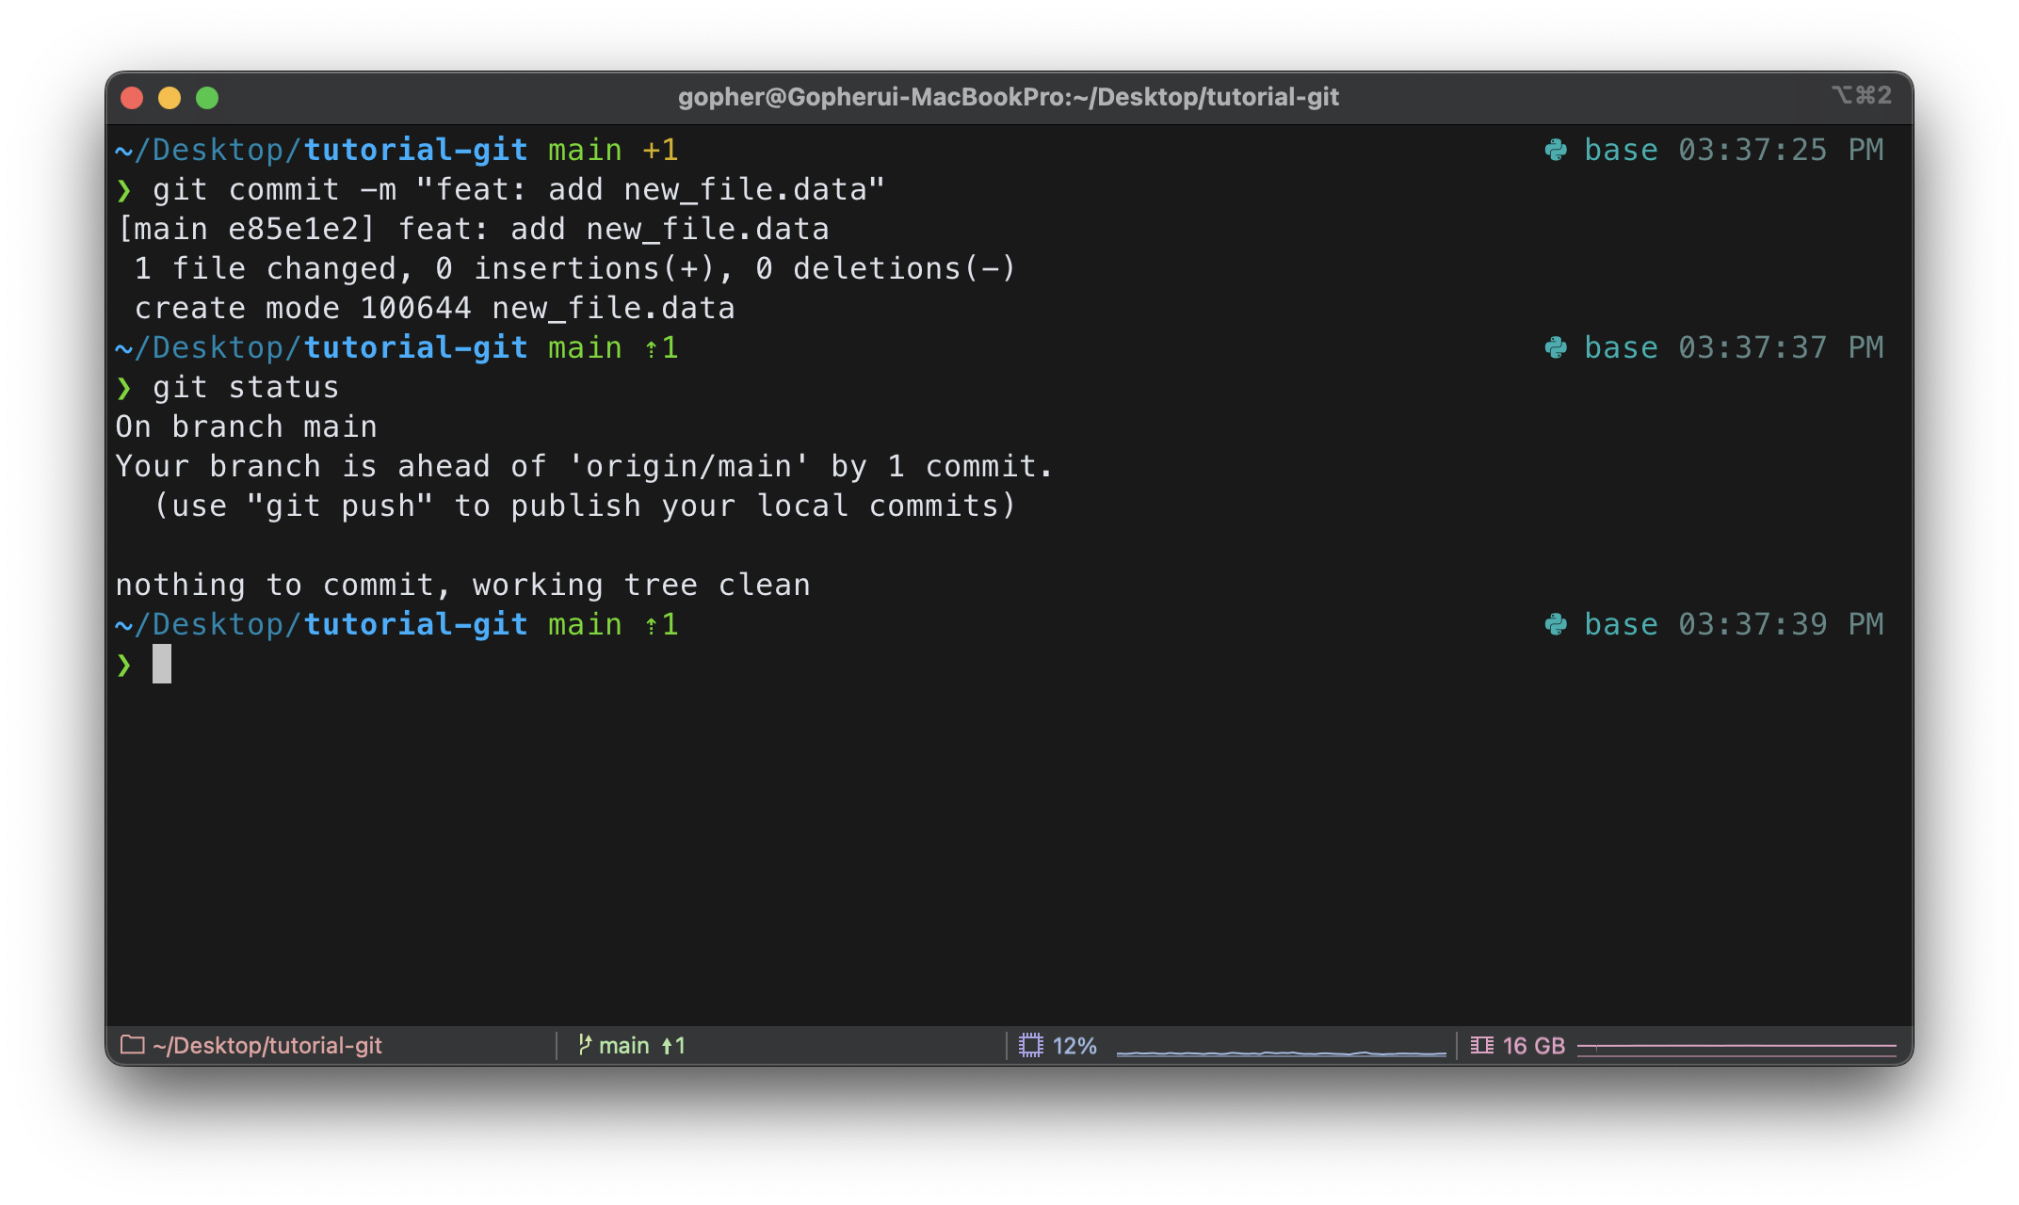Screen dimensions: 2019x1205
Task: Click the Python icon on the first prompt line
Action: [x=1556, y=150]
